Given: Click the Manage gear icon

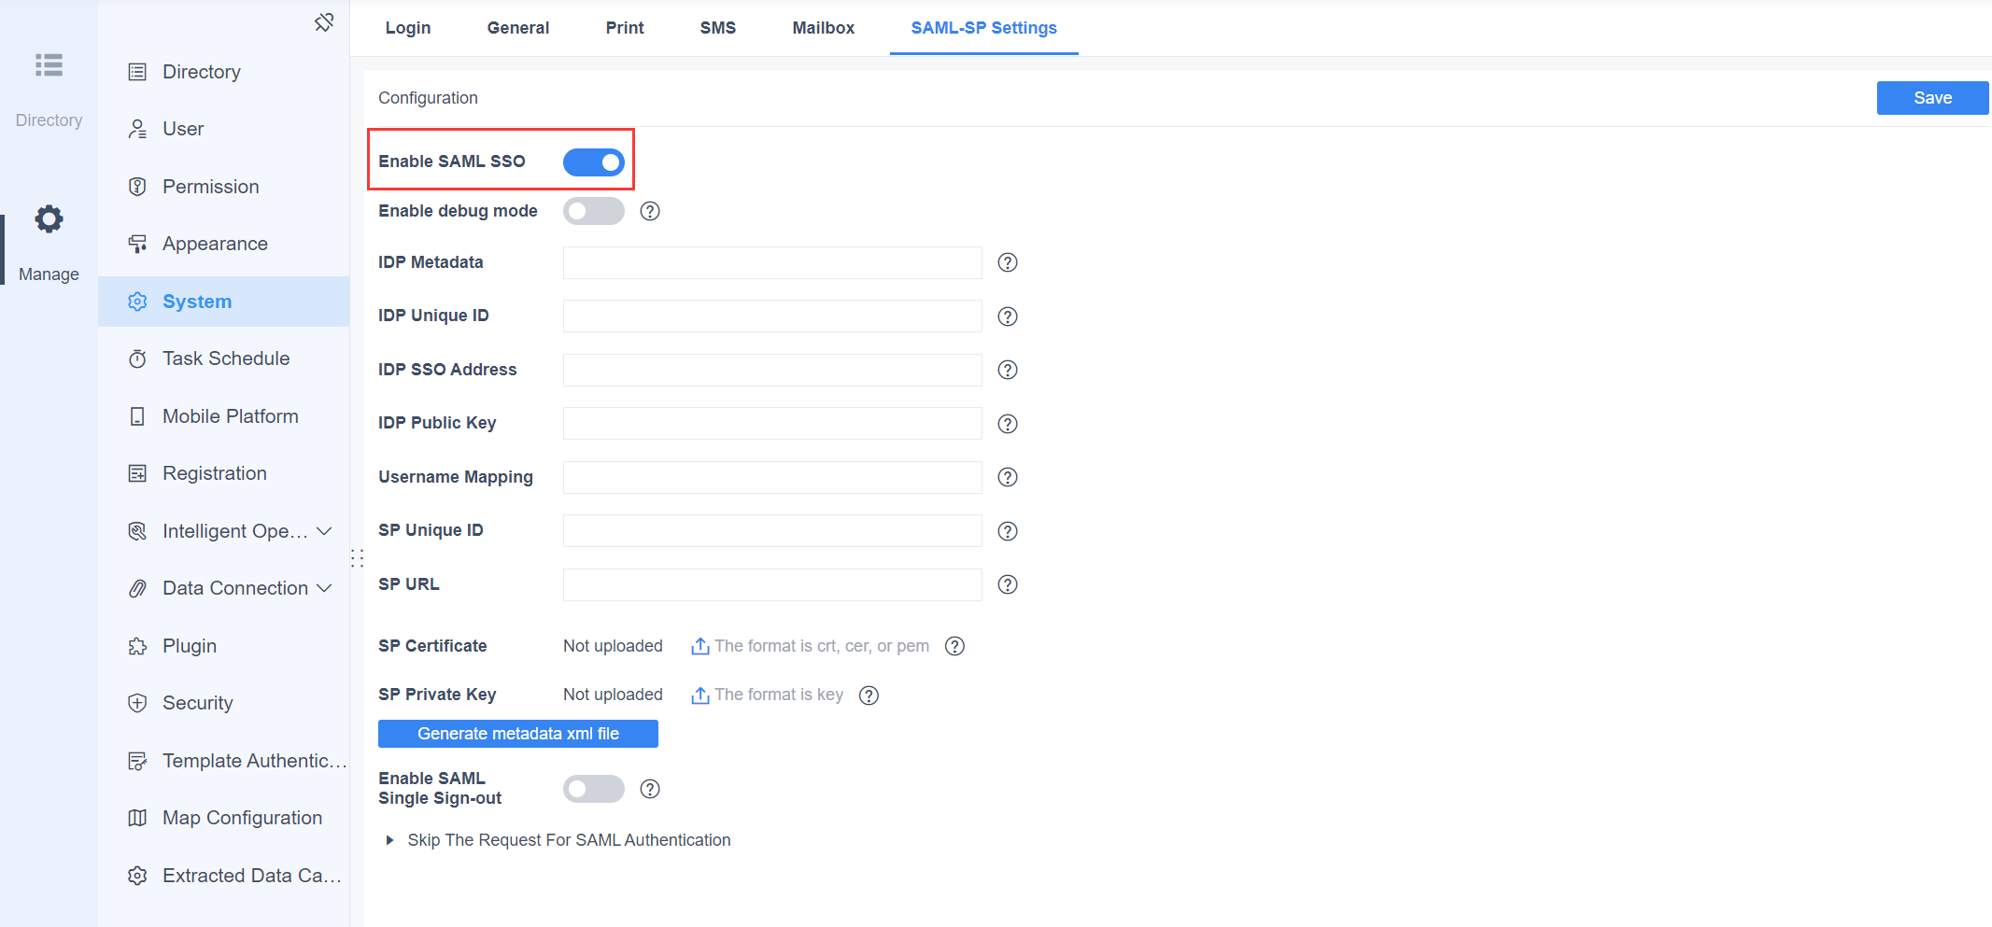Looking at the screenshot, I should coord(48,218).
